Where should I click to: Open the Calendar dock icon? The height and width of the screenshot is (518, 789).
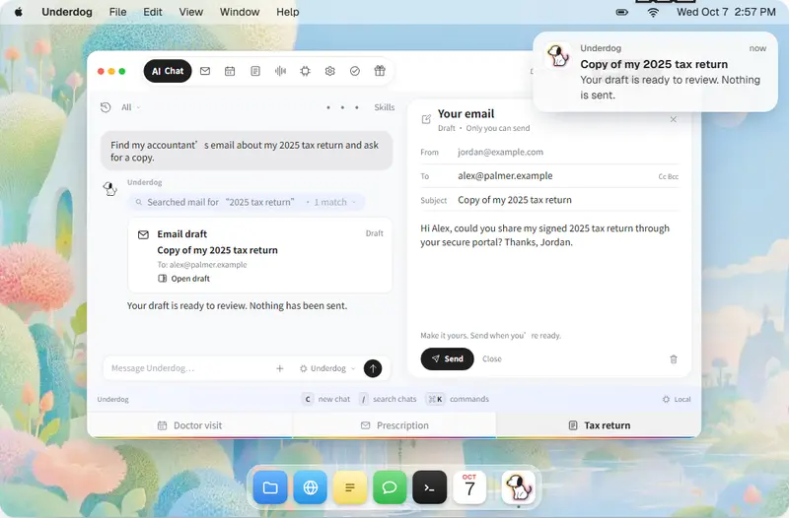469,487
